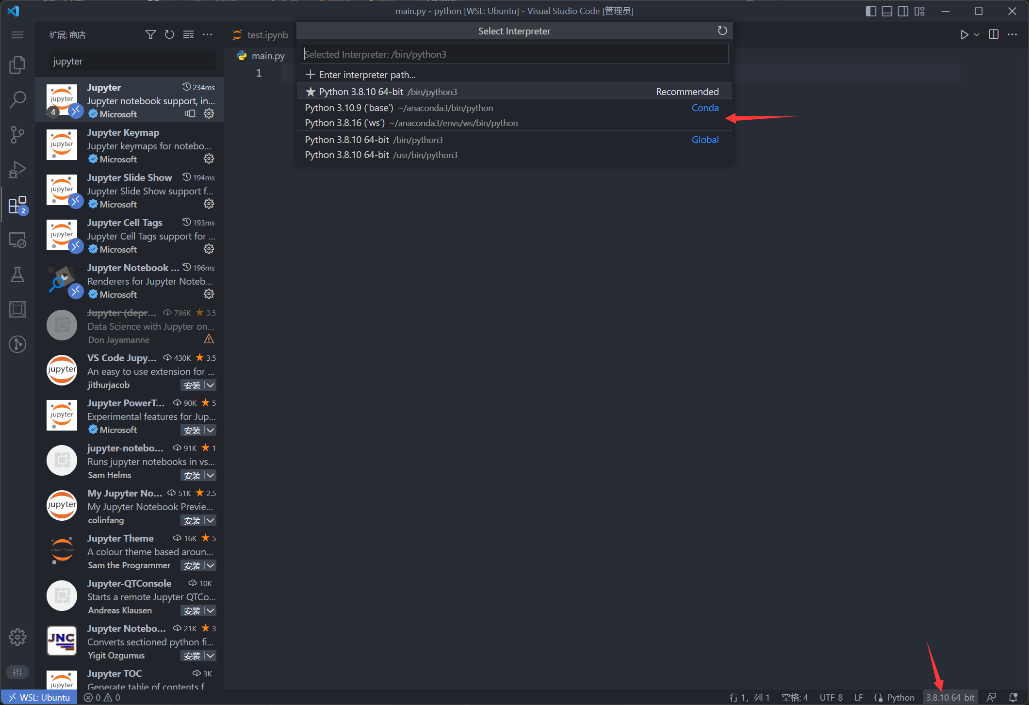The height and width of the screenshot is (705, 1029).
Task: Open install dropdown for Jupyter Theme
Action: (x=211, y=565)
